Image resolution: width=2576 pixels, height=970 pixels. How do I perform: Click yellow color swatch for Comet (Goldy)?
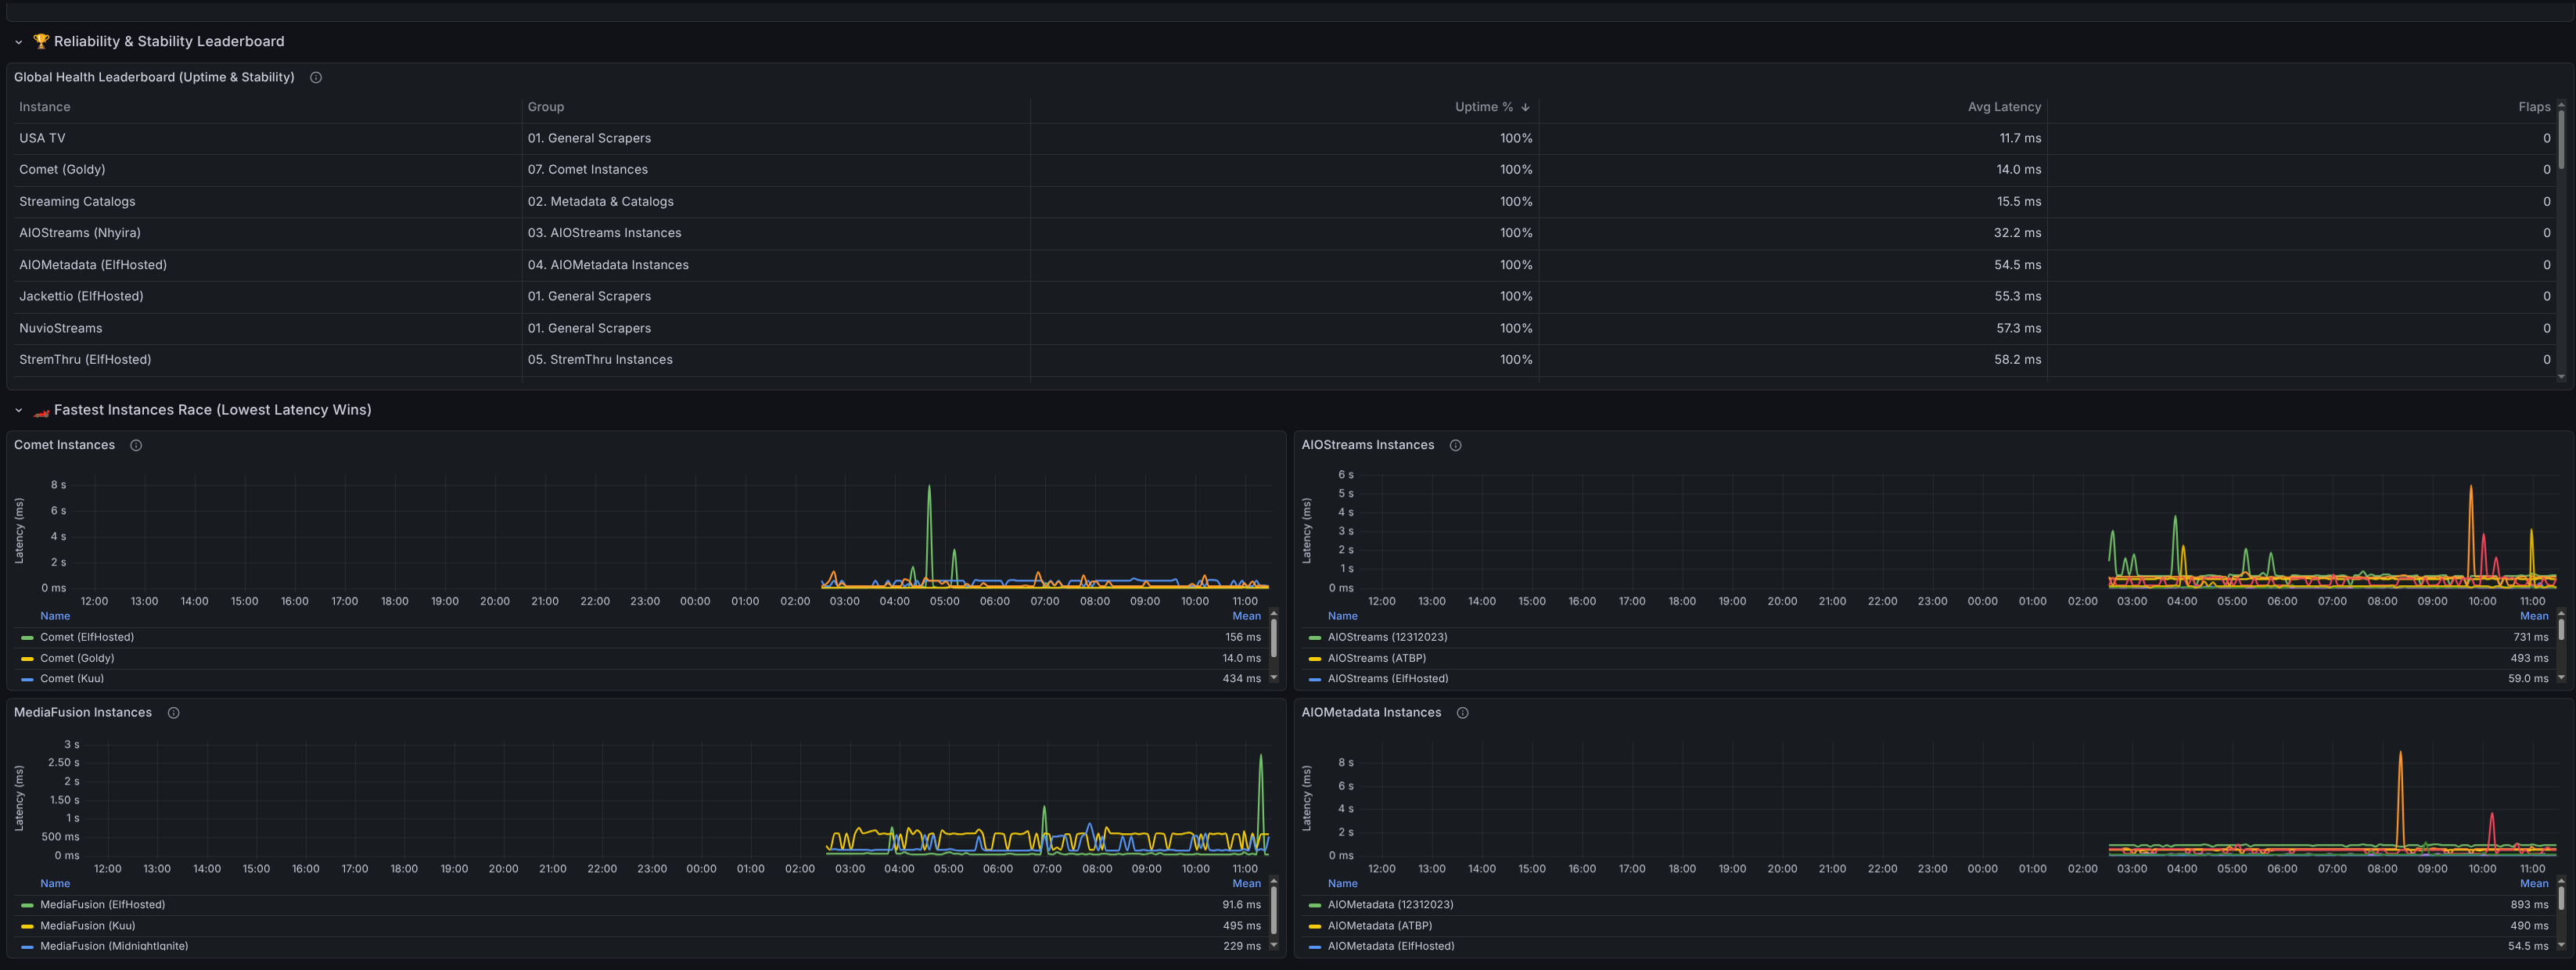coord(27,659)
